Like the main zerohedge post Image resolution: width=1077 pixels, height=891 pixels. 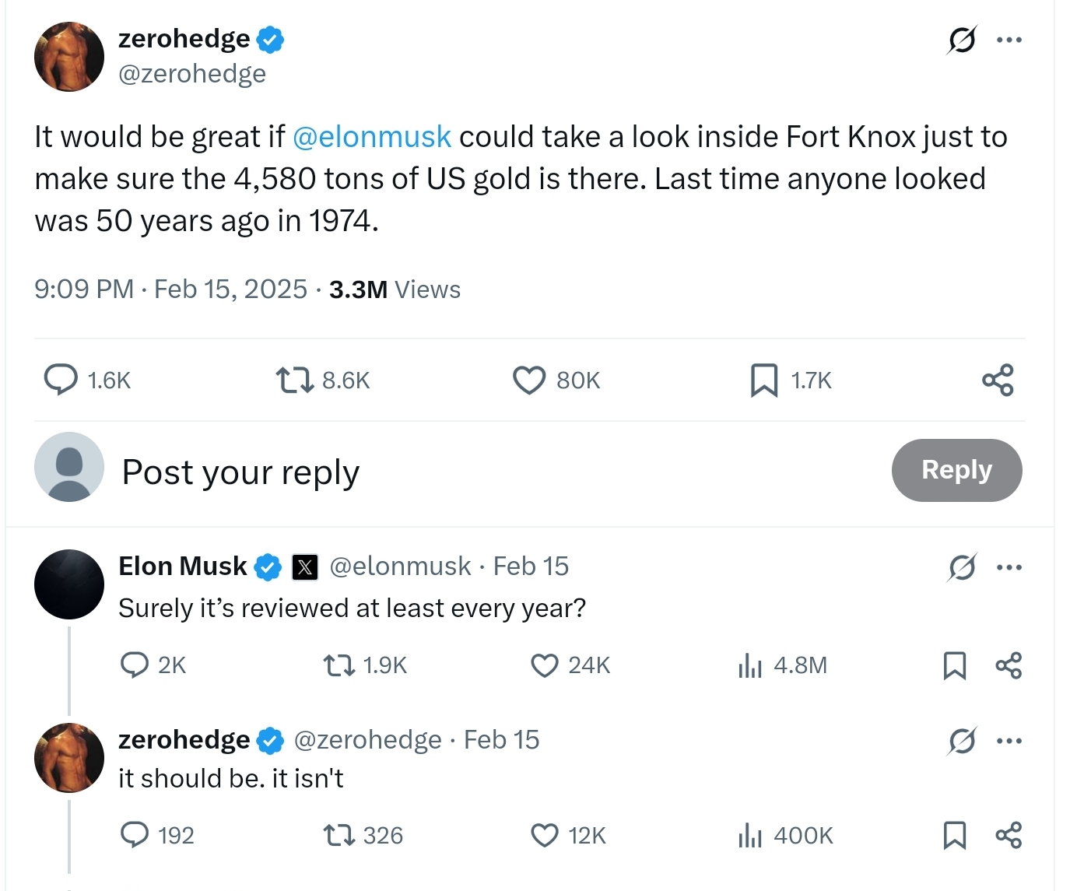coord(529,381)
